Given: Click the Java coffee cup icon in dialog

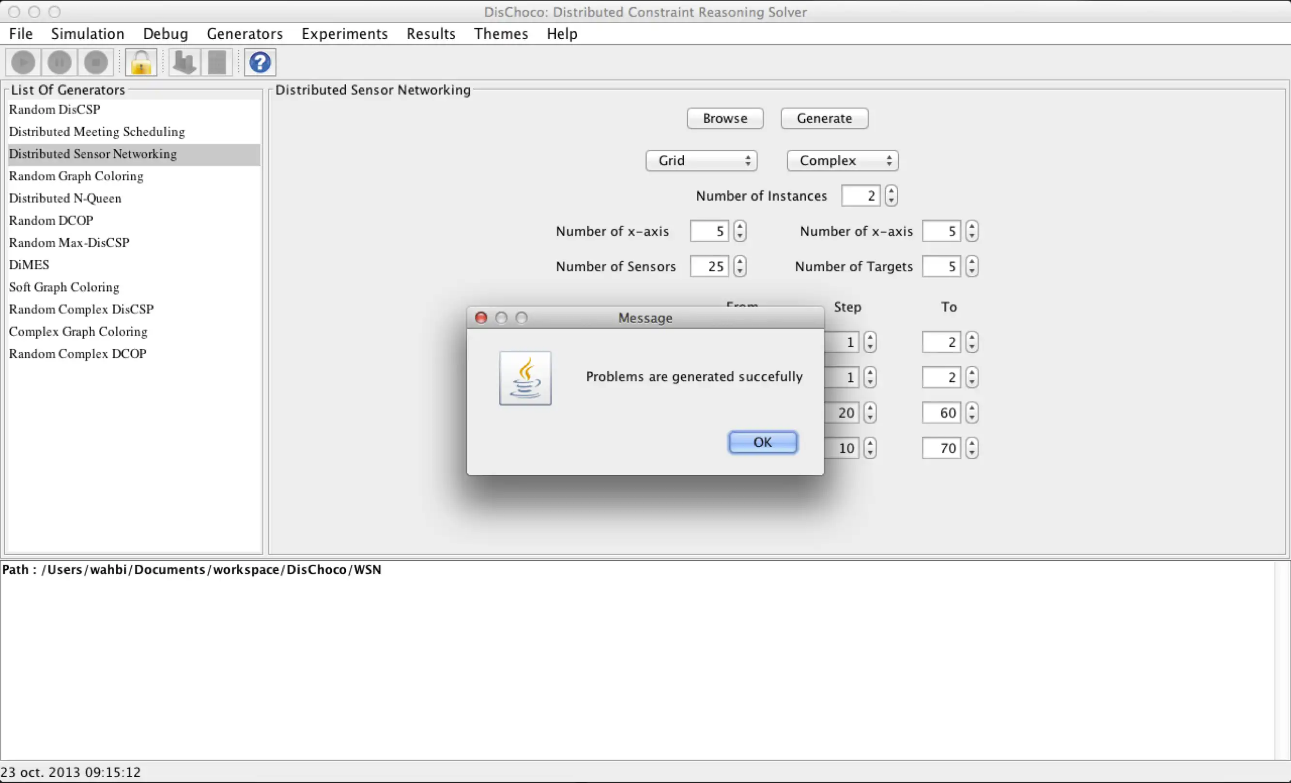Looking at the screenshot, I should pyautogui.click(x=525, y=378).
